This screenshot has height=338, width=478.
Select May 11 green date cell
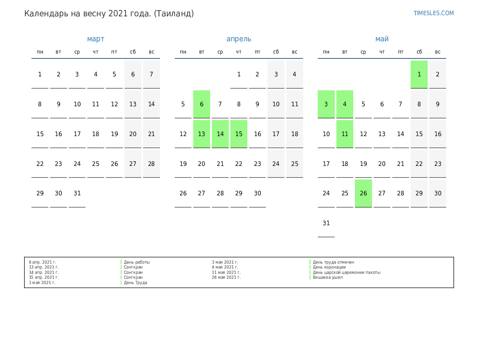pos(345,134)
